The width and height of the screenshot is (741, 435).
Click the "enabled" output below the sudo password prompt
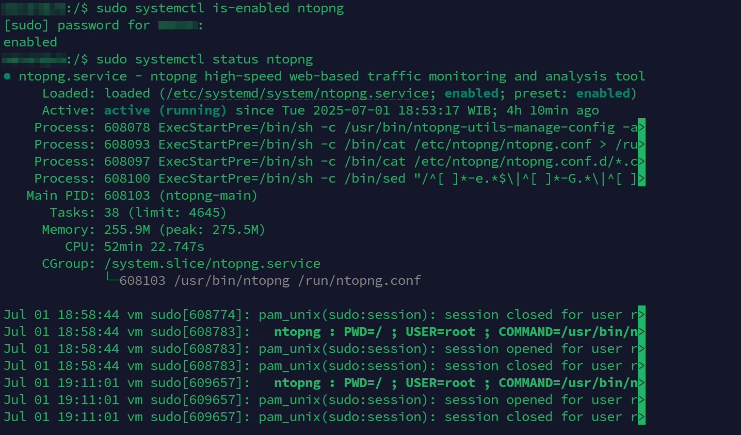click(x=30, y=42)
